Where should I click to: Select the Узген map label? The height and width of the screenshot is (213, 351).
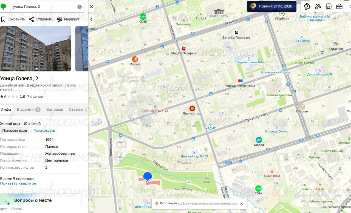tap(320, 189)
